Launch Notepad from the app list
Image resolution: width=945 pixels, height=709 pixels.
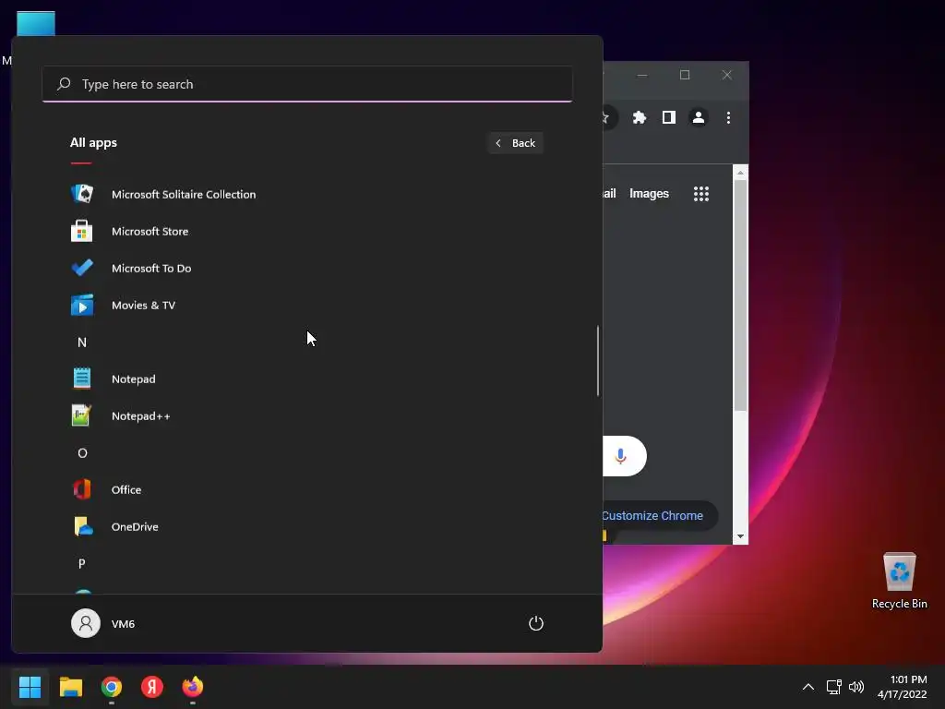click(x=133, y=379)
